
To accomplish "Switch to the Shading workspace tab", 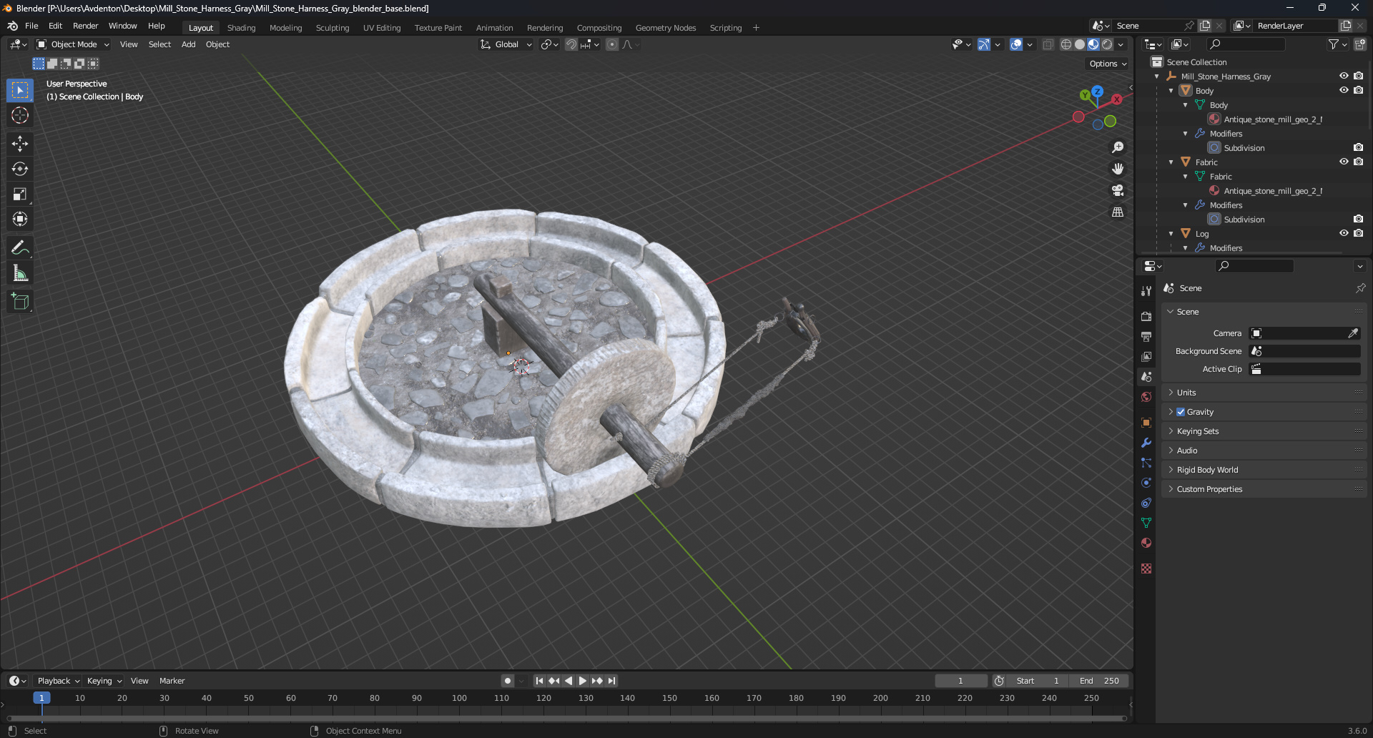I will tap(241, 28).
